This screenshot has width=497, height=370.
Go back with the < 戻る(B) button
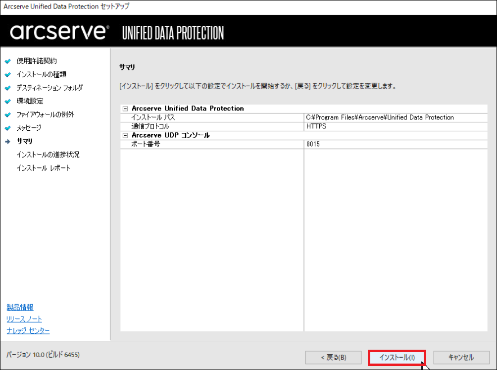[x=333, y=357]
